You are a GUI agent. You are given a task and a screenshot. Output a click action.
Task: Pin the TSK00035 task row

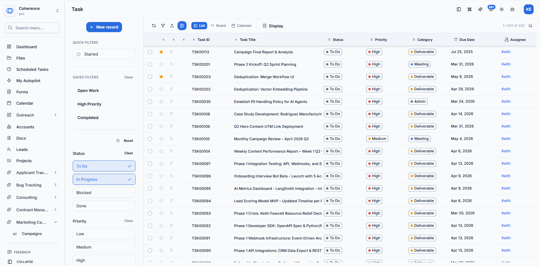171,102
